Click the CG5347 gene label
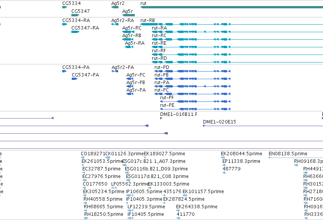The image size is (323, 220). point(80,11)
